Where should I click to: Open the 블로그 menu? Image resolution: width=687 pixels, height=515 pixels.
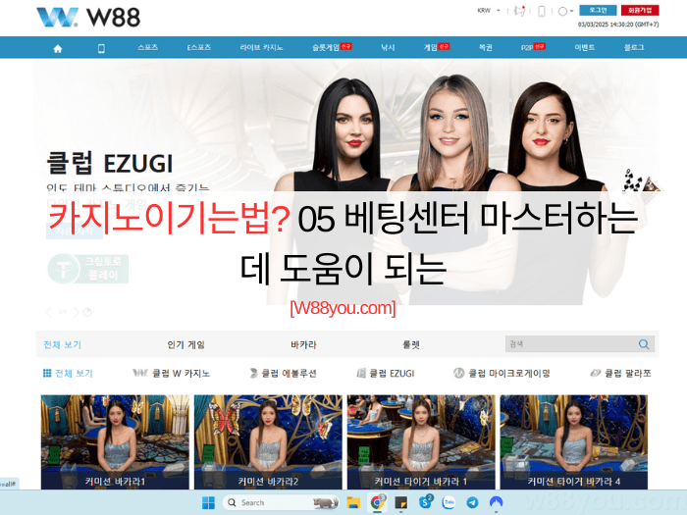click(x=634, y=47)
